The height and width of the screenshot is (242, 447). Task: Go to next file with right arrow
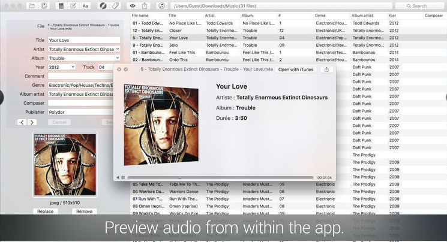(x=32, y=122)
